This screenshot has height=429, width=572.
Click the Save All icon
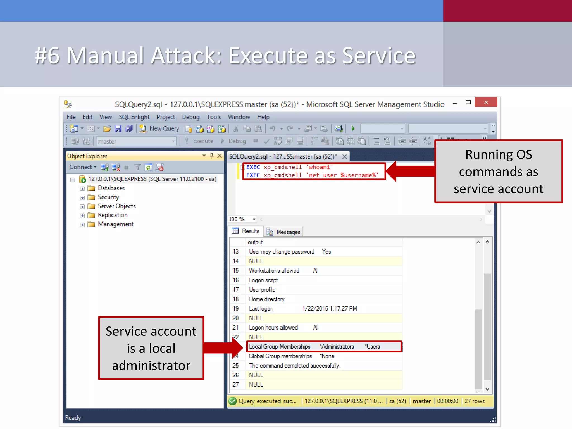[129, 128]
